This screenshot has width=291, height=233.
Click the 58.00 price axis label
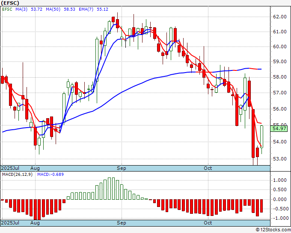280,77
